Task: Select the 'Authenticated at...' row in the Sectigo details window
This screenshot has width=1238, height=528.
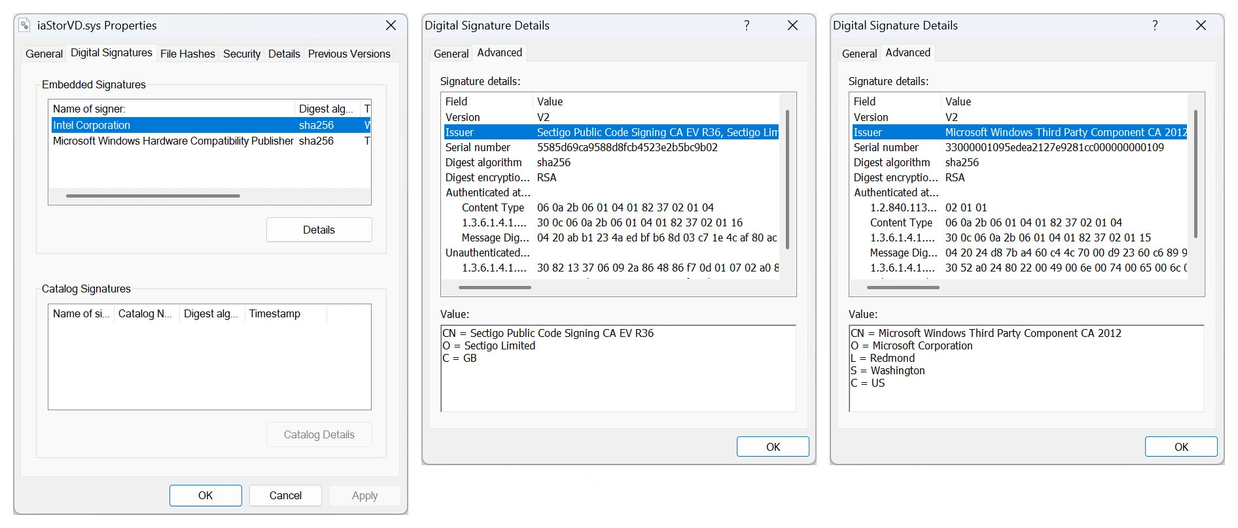Action: (611, 192)
